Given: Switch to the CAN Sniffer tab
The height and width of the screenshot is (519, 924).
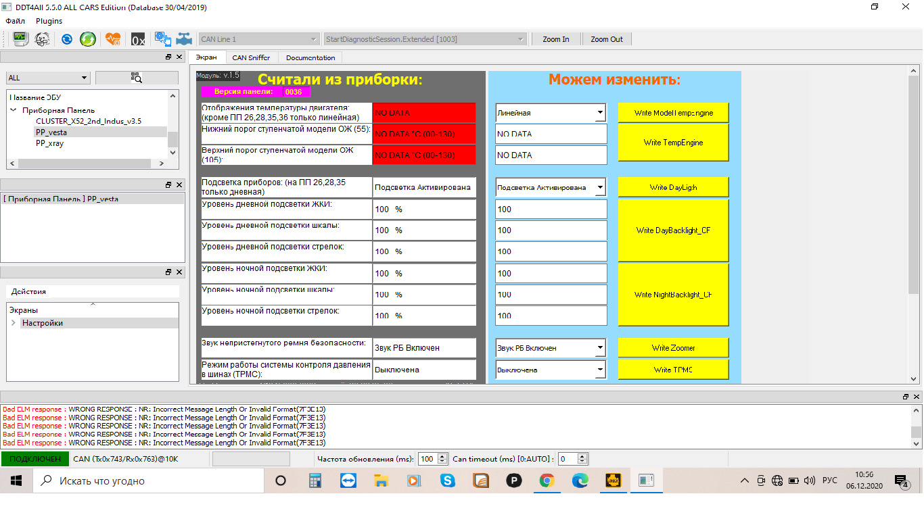Looking at the screenshot, I should [x=251, y=57].
